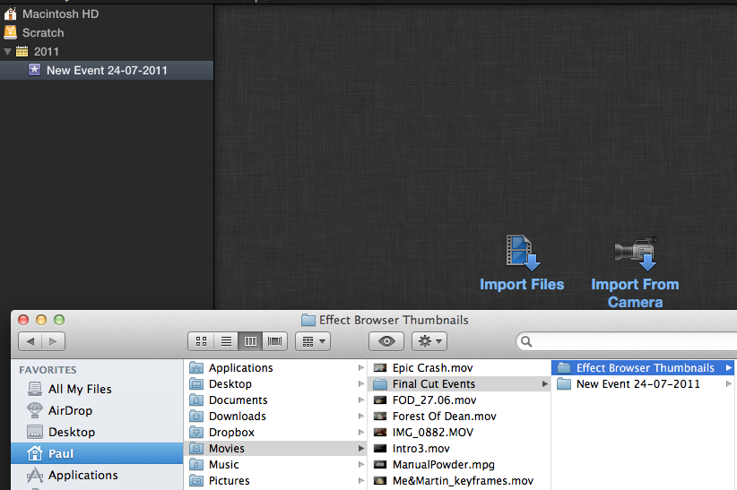Click the Music folder icon in first column
The image size is (737, 490).
tap(196, 465)
